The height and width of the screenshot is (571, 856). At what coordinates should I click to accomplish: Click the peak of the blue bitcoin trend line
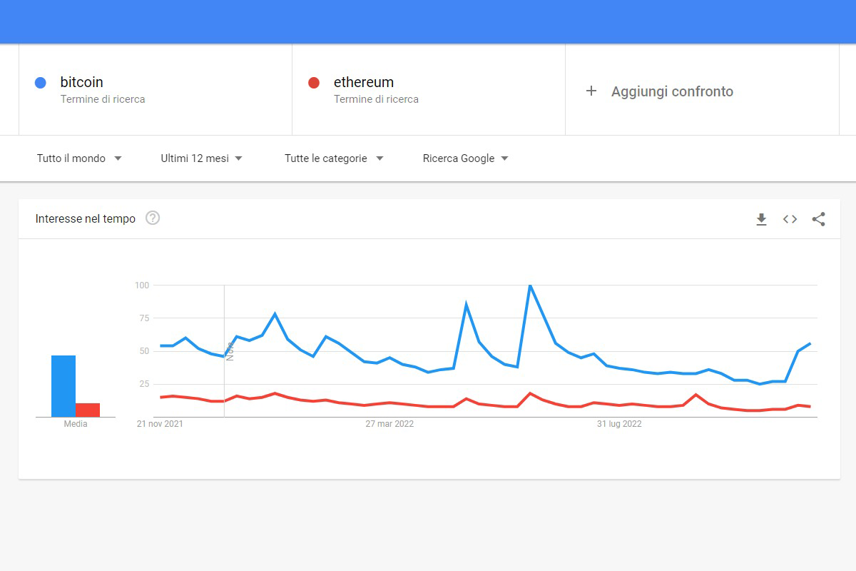(529, 284)
